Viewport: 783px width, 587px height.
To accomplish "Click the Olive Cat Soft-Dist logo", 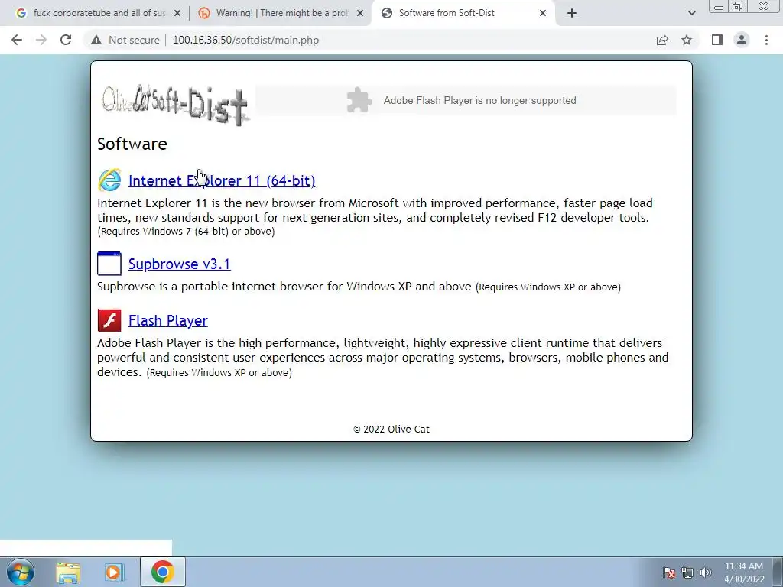I will point(175,105).
